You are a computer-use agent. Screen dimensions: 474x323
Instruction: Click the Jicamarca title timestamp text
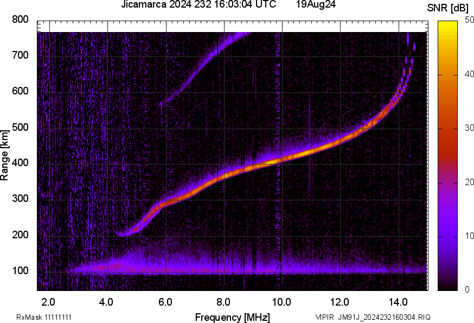(x=198, y=4)
